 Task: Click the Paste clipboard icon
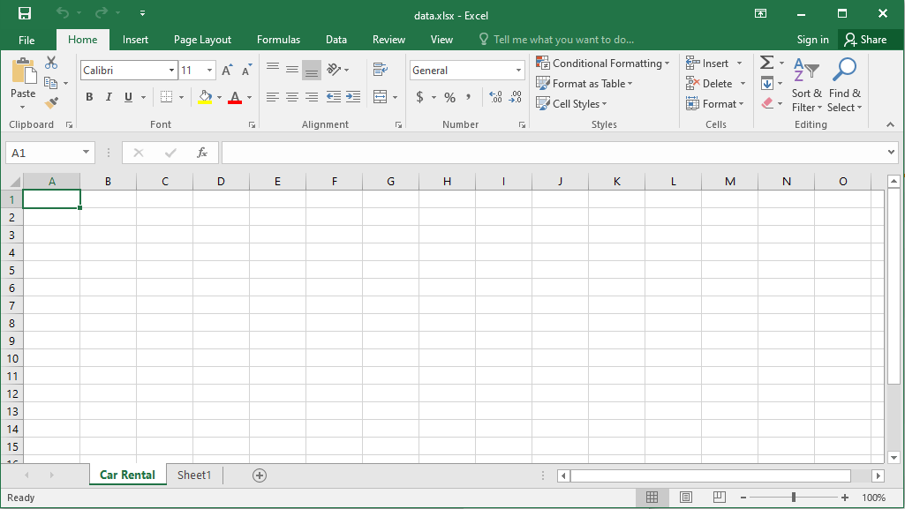pyautogui.click(x=24, y=71)
